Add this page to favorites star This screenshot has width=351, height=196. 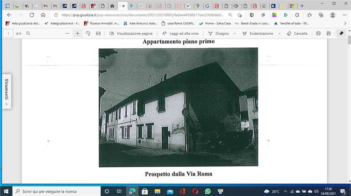(240, 15)
